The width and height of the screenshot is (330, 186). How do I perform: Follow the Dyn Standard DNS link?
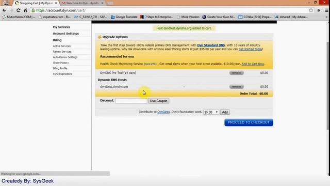tap(211, 45)
